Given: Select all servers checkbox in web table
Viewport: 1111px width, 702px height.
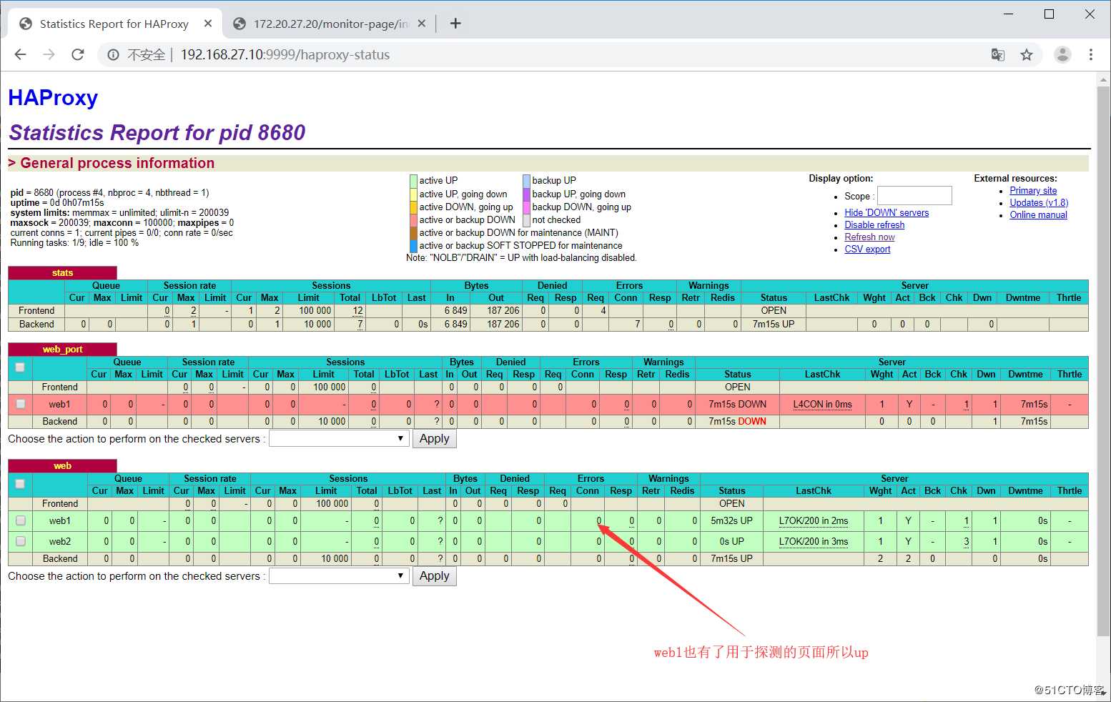Looking at the screenshot, I should tap(20, 484).
